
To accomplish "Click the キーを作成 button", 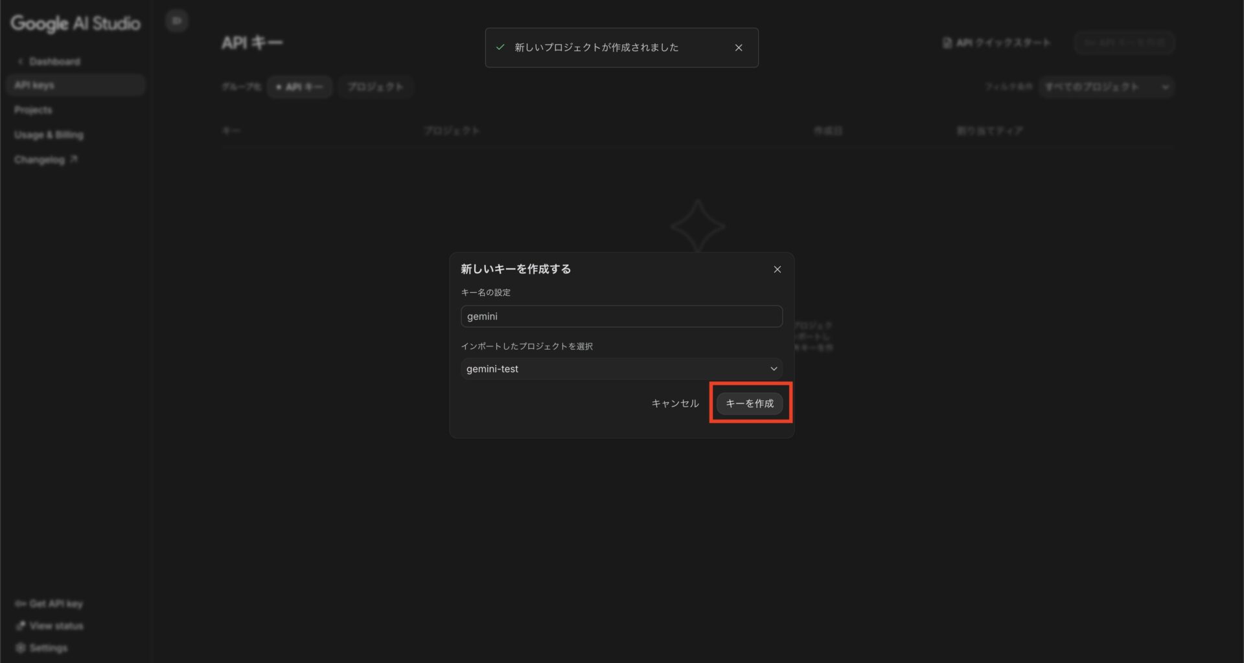I will coord(749,403).
